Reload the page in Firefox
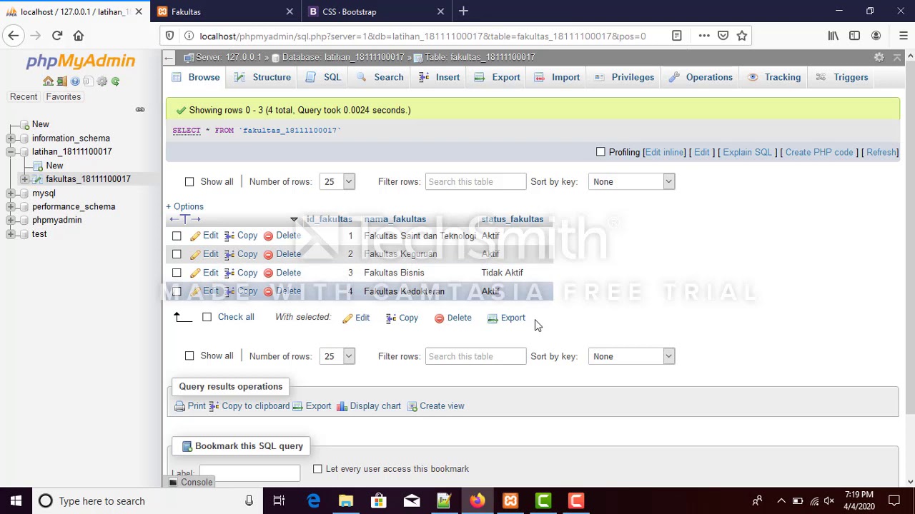The image size is (915, 514). click(x=57, y=36)
